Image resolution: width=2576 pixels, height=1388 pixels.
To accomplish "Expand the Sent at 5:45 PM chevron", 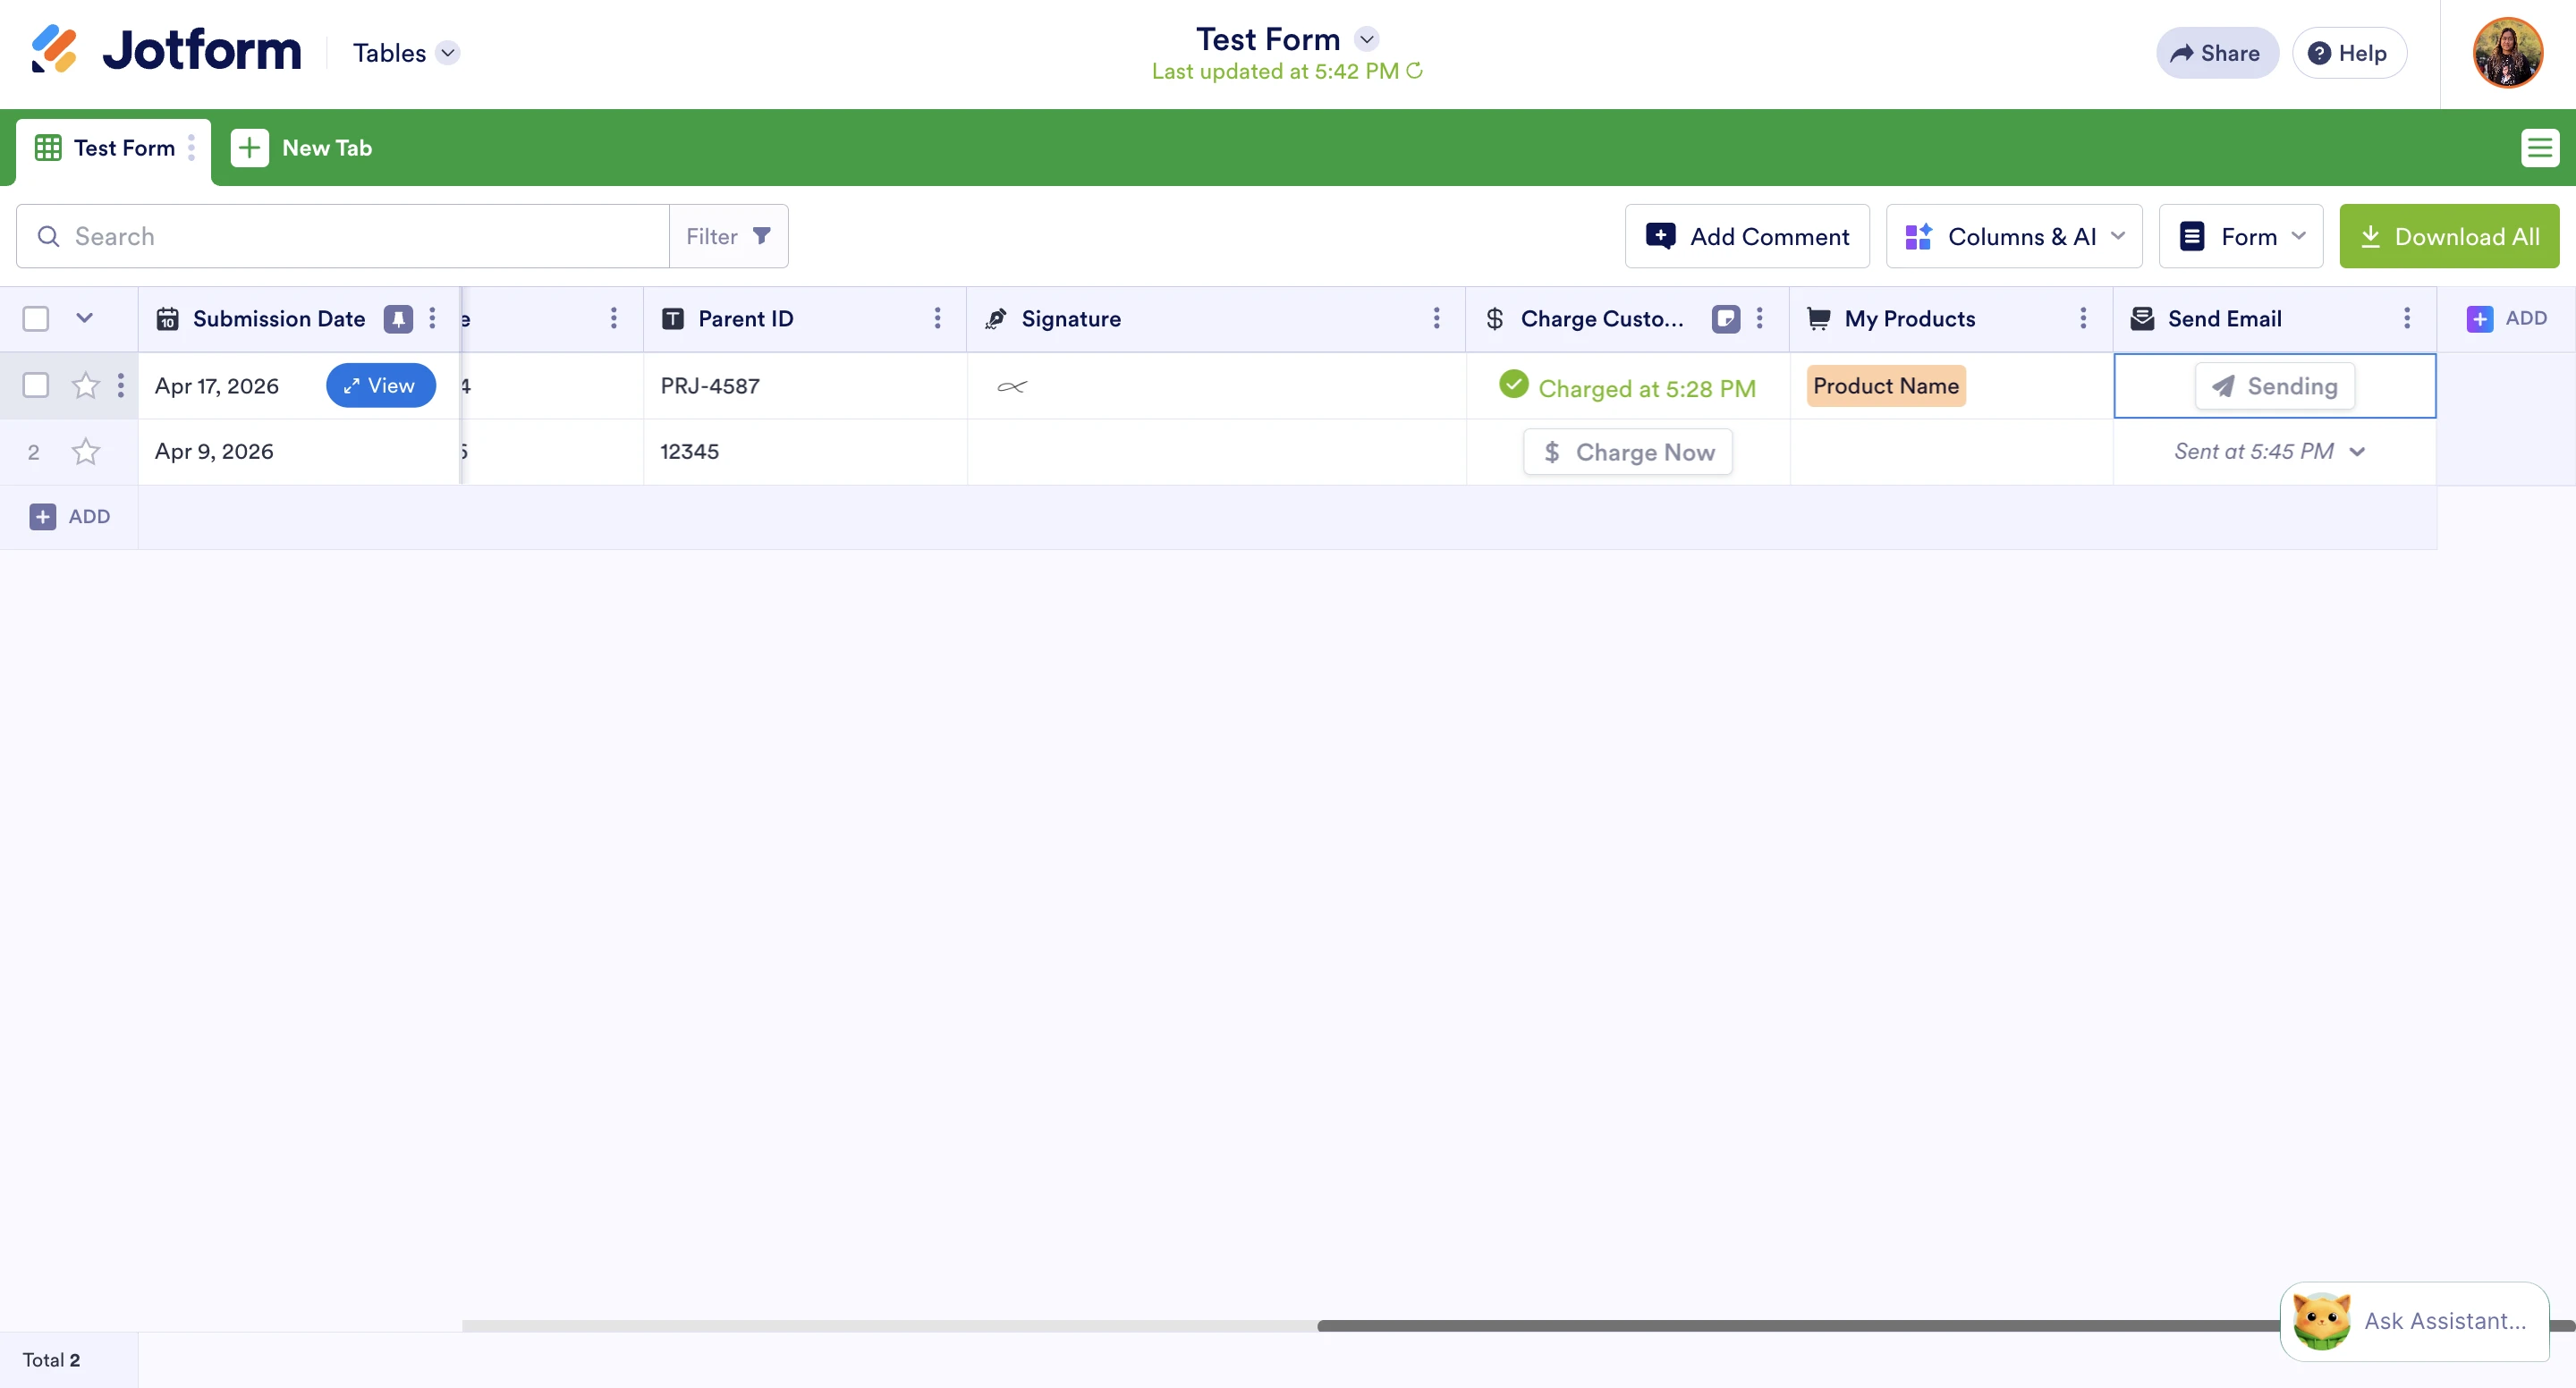I will [2357, 452].
